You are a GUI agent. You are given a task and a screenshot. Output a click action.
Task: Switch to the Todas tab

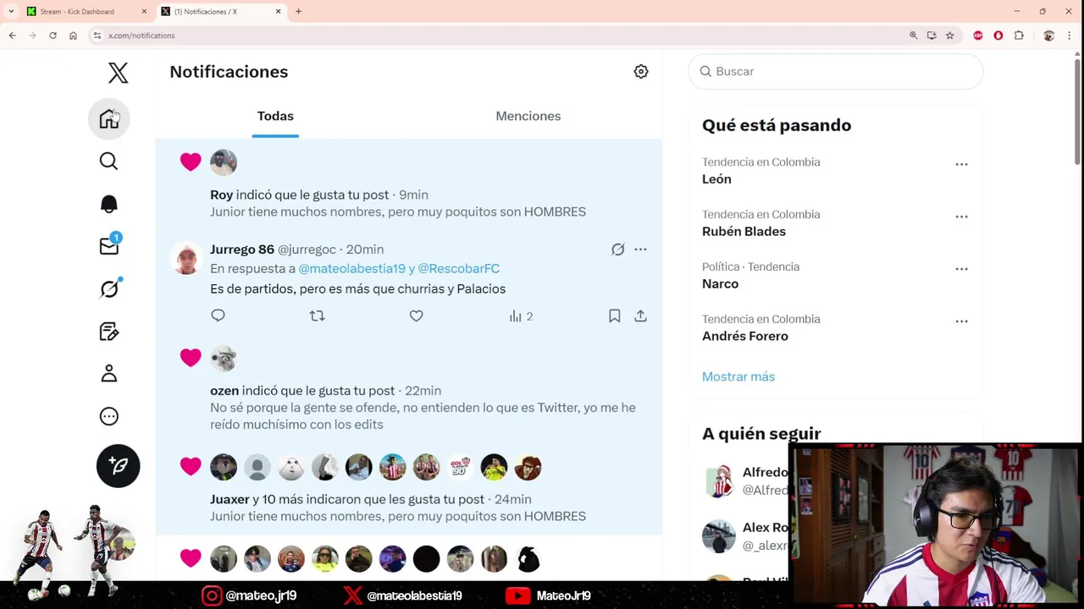275,116
